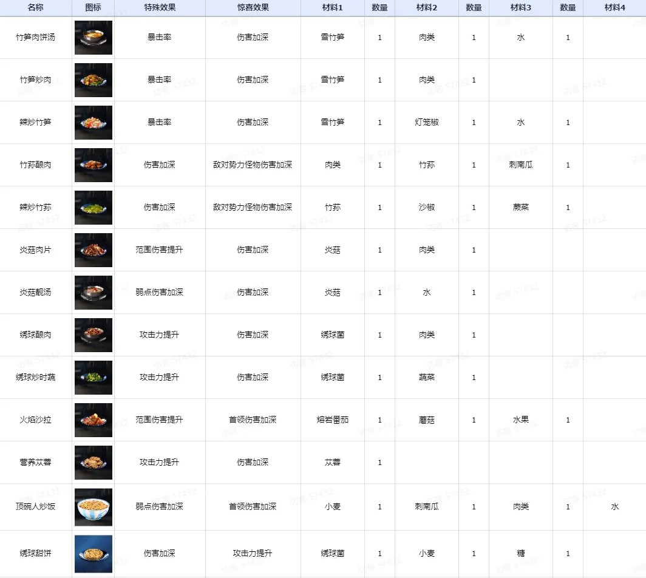Open the 顶碗人炒饭 rice bowl image
The width and height of the screenshot is (646, 578).
(x=93, y=507)
